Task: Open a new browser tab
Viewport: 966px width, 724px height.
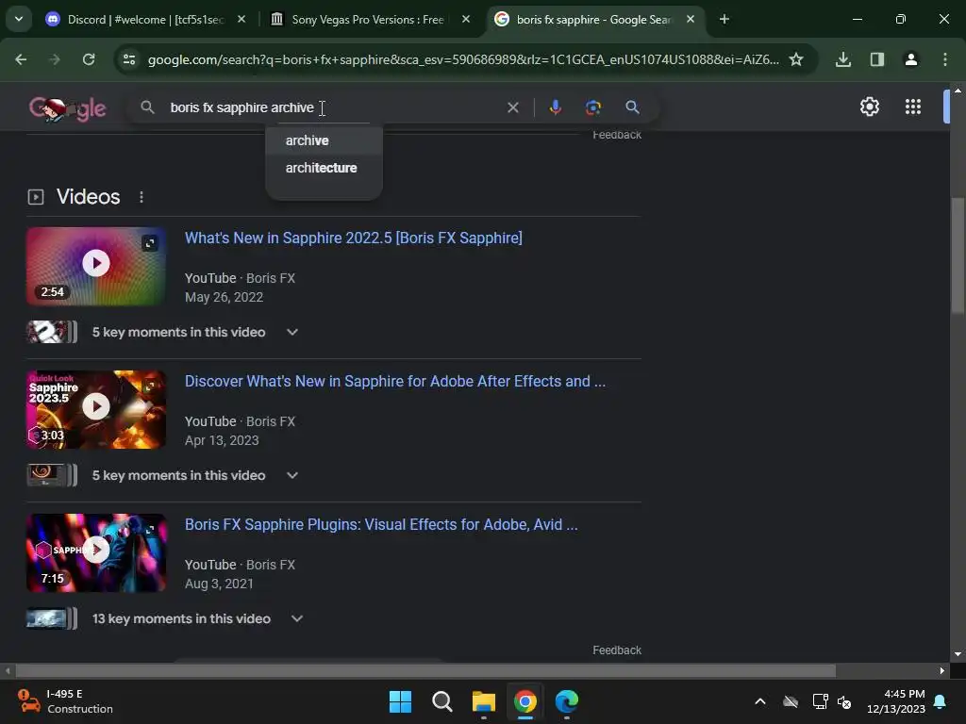Action: [x=724, y=19]
